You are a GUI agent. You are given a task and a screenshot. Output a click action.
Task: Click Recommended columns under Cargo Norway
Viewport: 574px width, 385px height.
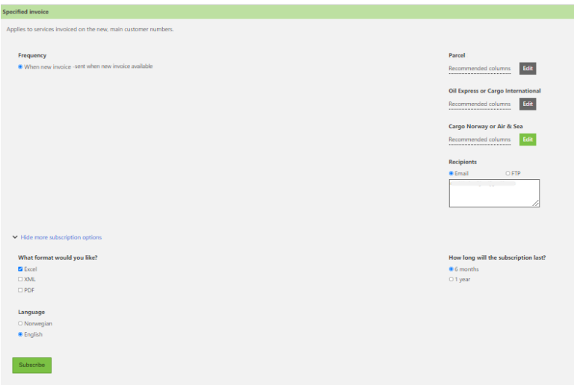pyautogui.click(x=479, y=140)
